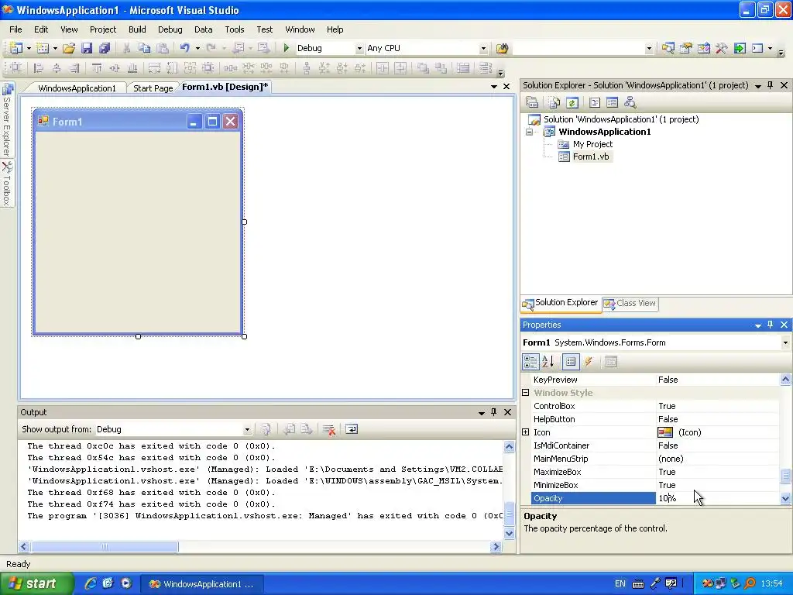The width and height of the screenshot is (793, 595).
Task: Pin the Output panel with the pushpin
Action: 494,412
